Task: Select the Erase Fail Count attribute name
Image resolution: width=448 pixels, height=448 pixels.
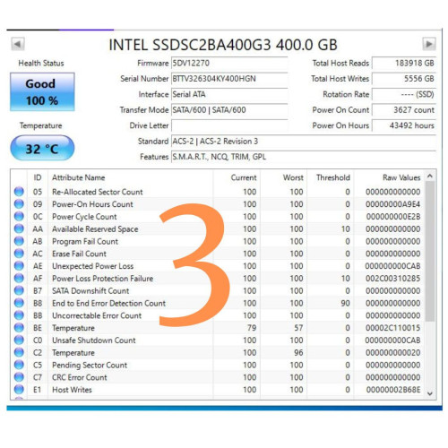Action: click(x=79, y=254)
